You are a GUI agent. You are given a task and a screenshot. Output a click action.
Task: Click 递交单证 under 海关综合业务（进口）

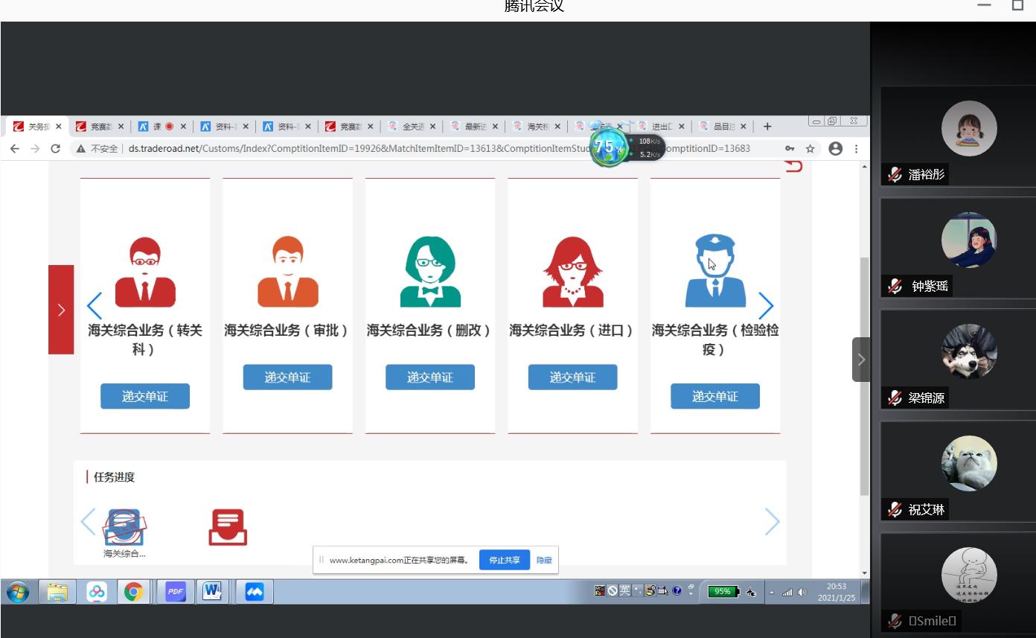pos(572,377)
